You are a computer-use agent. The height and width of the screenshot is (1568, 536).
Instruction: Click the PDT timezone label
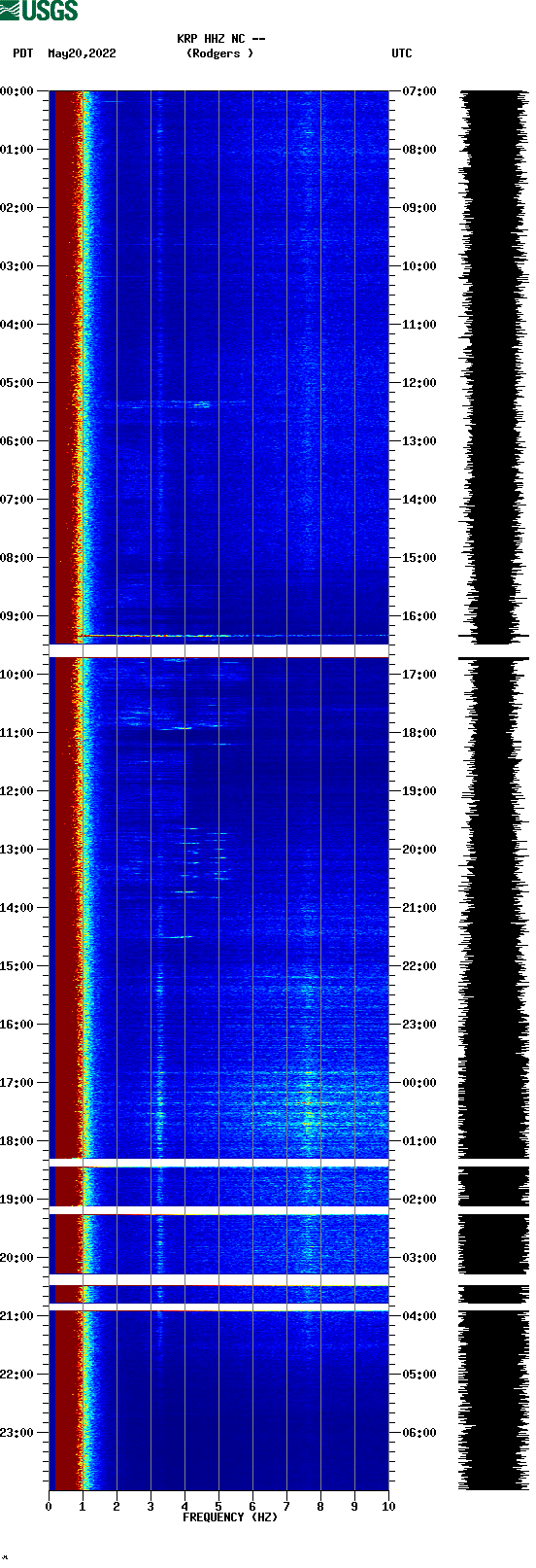click(x=23, y=53)
